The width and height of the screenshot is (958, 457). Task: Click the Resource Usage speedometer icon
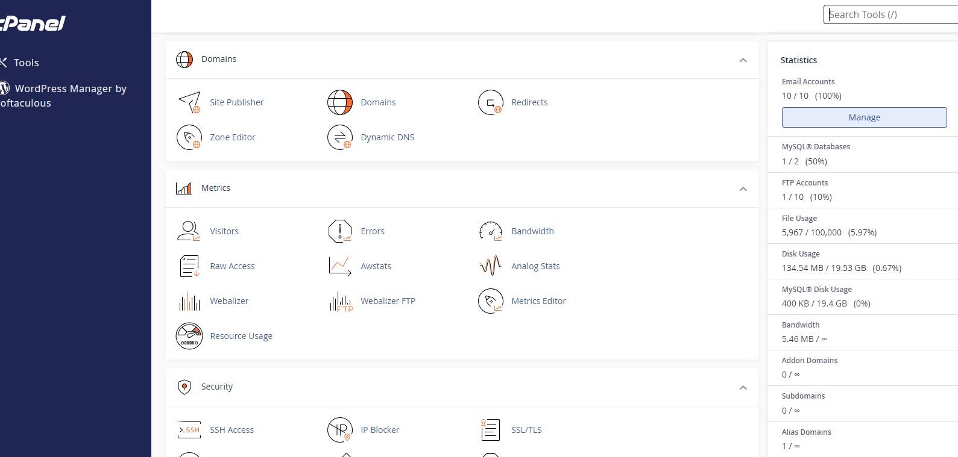click(x=189, y=336)
